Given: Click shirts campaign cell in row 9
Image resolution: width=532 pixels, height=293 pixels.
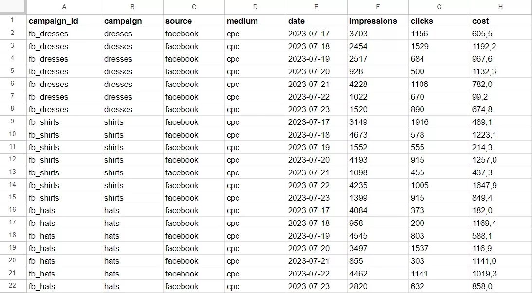Looking at the screenshot, I should [x=132, y=122].
